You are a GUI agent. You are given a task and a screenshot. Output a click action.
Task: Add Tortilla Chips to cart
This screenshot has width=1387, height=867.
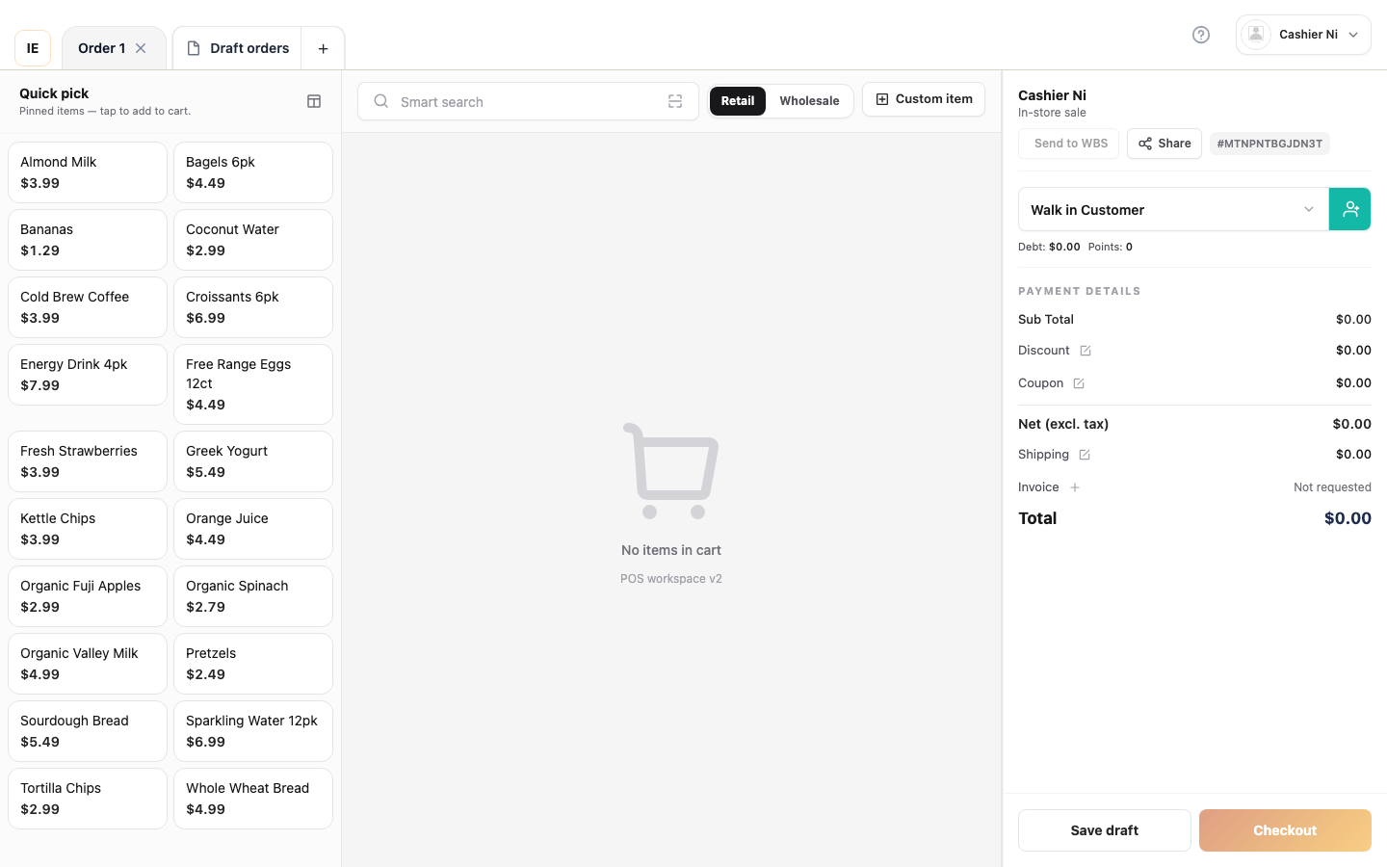coord(88,799)
